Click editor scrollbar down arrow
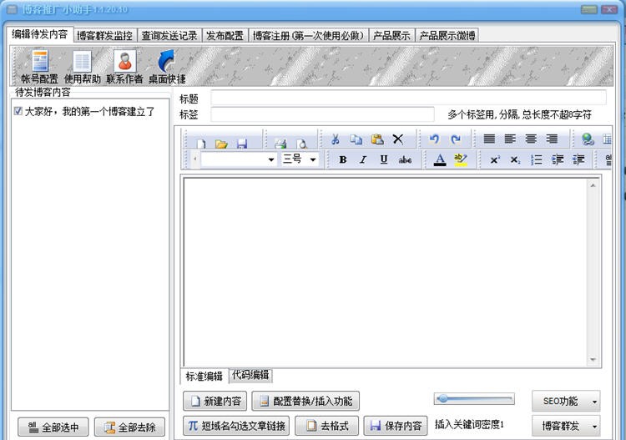This screenshot has width=626, height=440. (x=593, y=360)
